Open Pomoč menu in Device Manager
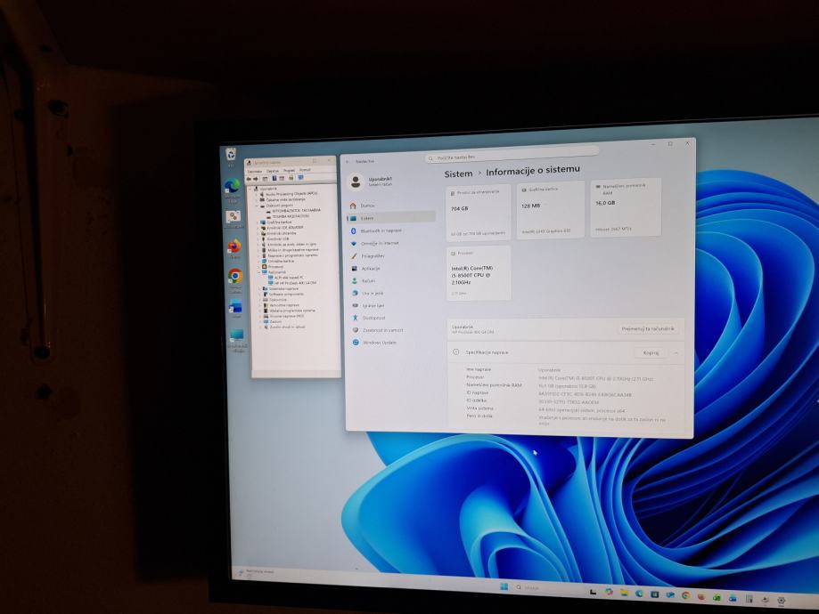The image size is (819, 614). pyautogui.click(x=305, y=170)
